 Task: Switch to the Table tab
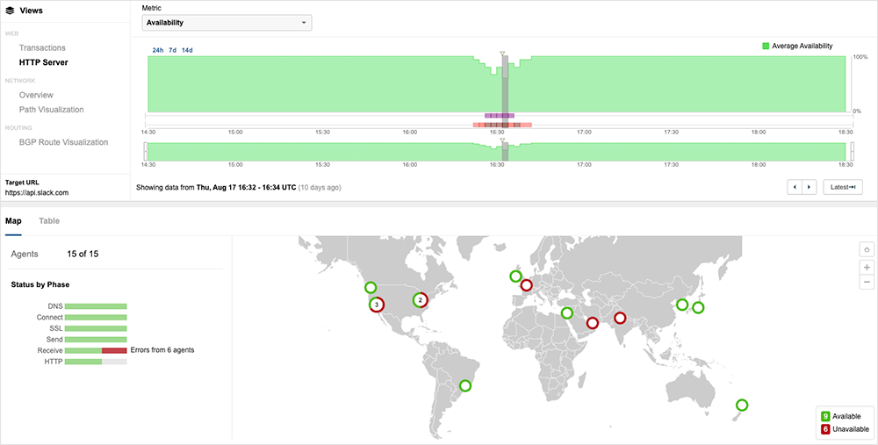point(49,221)
